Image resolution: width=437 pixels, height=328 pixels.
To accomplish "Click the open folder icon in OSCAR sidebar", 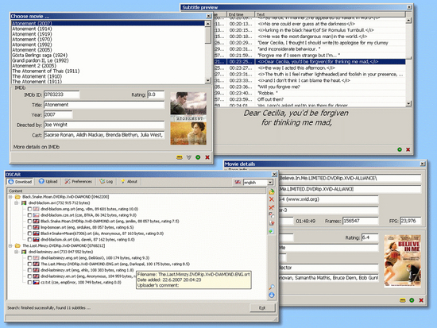I will 272,191.
